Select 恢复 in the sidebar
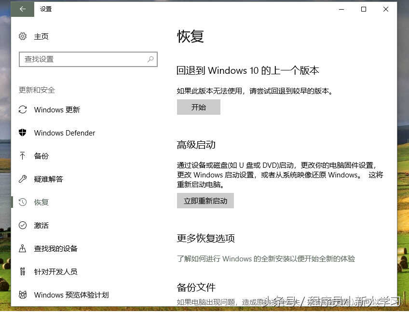Image resolution: width=409 pixels, height=312 pixels. (41, 202)
